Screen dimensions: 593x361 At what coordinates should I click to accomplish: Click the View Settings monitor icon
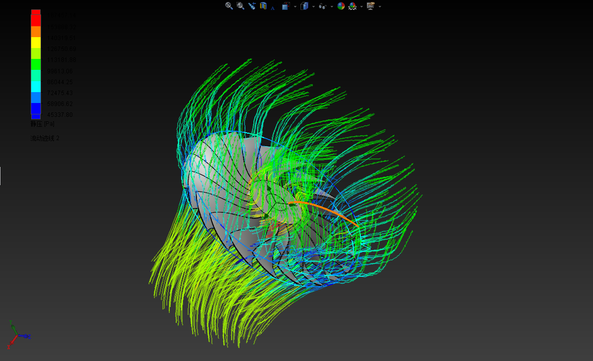tap(371, 5)
